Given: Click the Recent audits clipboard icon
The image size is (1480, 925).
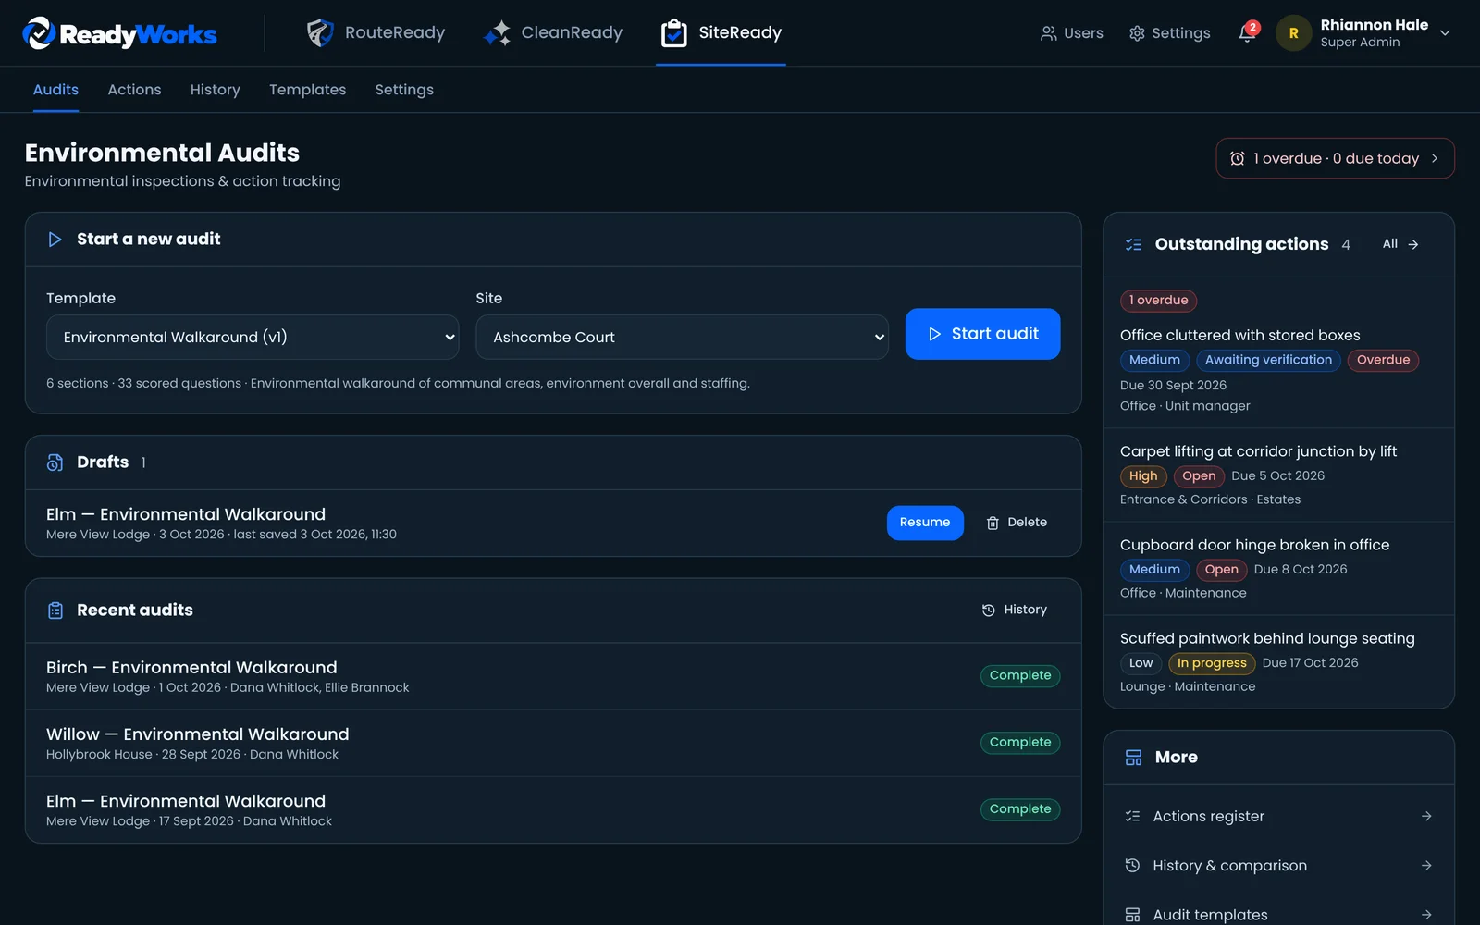Looking at the screenshot, I should [x=55, y=610].
